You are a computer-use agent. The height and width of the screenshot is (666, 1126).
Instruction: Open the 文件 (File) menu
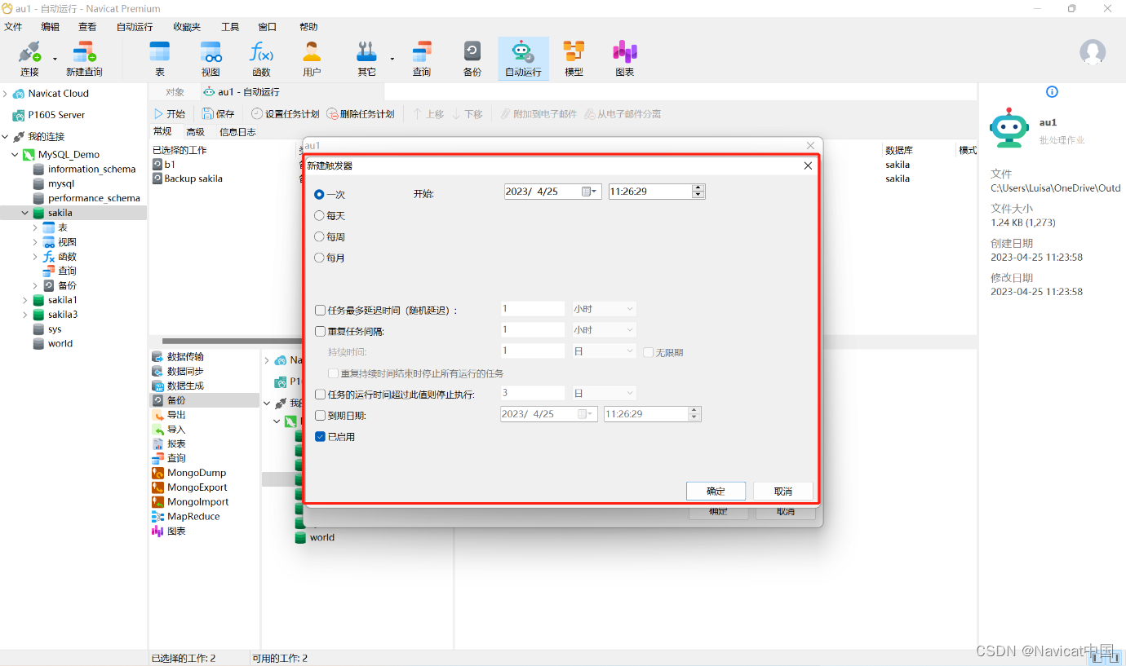click(x=13, y=27)
